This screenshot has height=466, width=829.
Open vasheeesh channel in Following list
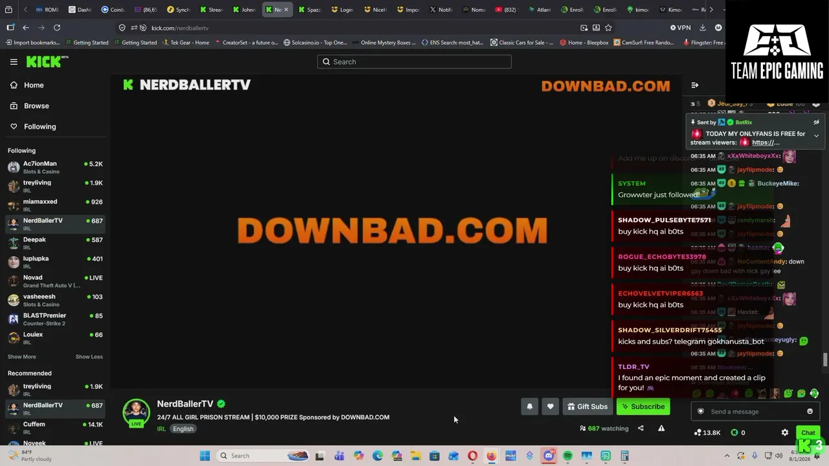coord(55,300)
